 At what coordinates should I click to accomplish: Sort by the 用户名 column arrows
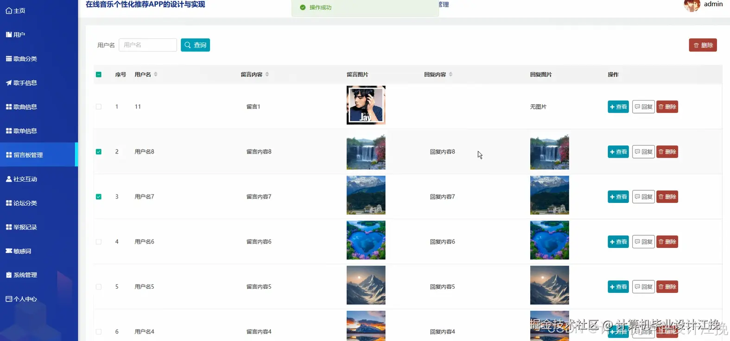(x=156, y=74)
